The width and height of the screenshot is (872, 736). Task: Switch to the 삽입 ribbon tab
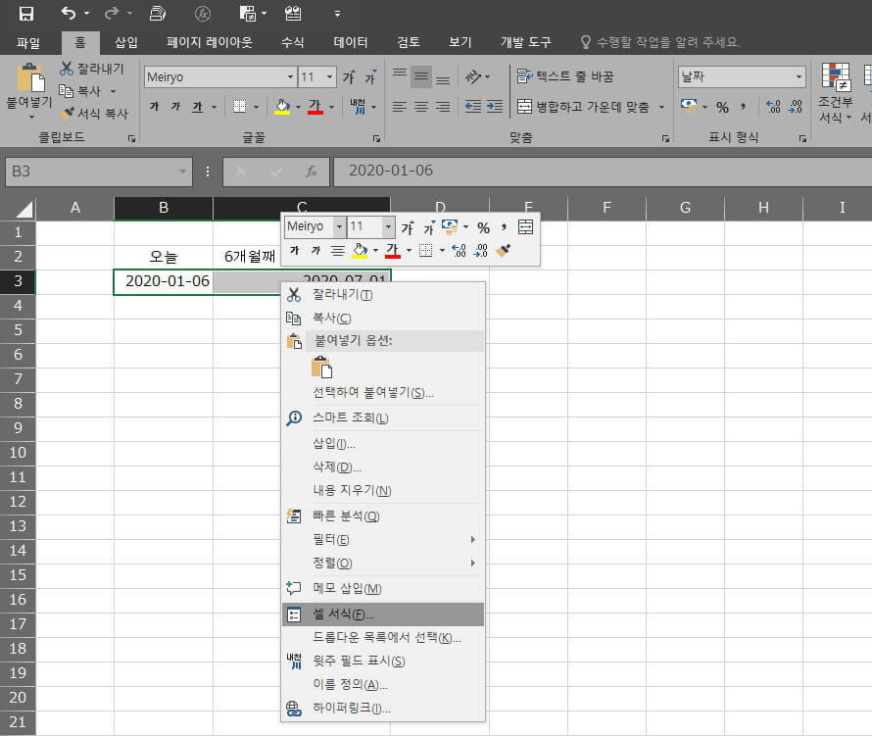point(126,42)
